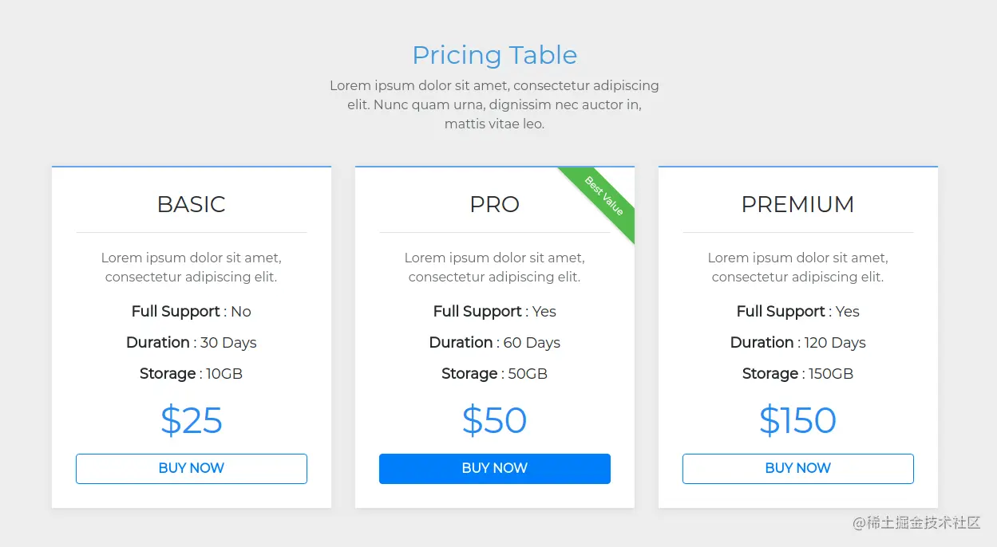Image resolution: width=997 pixels, height=547 pixels.
Task: Click the BASIC plan BUY NOW button
Action: (x=191, y=468)
